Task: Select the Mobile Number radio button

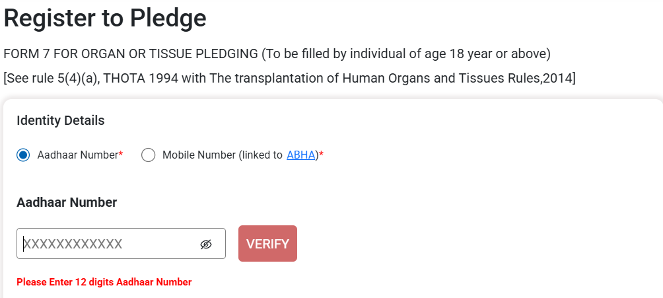Action: coord(149,155)
